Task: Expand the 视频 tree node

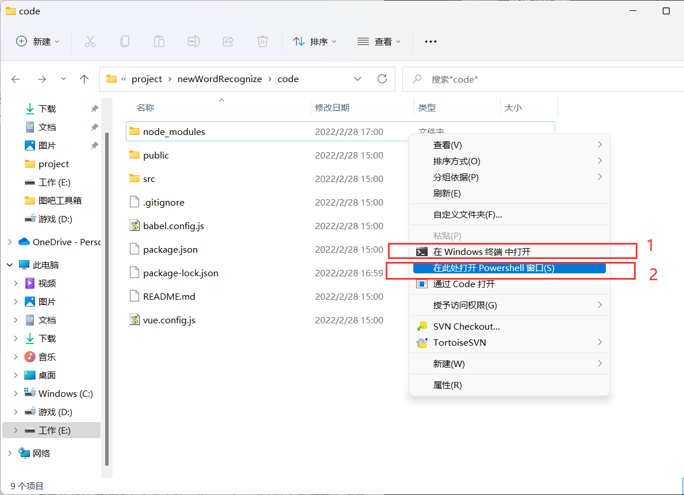Action: click(16, 283)
